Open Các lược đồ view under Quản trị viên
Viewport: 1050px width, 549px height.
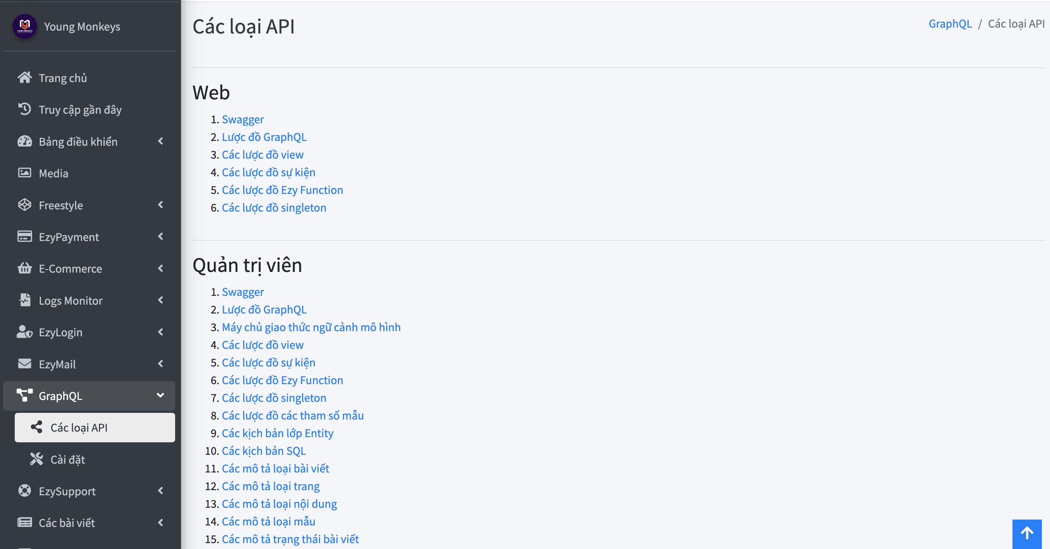[x=263, y=345]
